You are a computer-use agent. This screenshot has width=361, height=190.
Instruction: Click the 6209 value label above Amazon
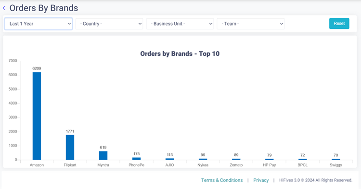point(37,68)
